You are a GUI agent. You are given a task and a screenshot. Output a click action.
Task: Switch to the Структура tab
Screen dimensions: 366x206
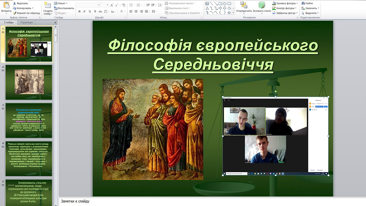tap(27, 23)
